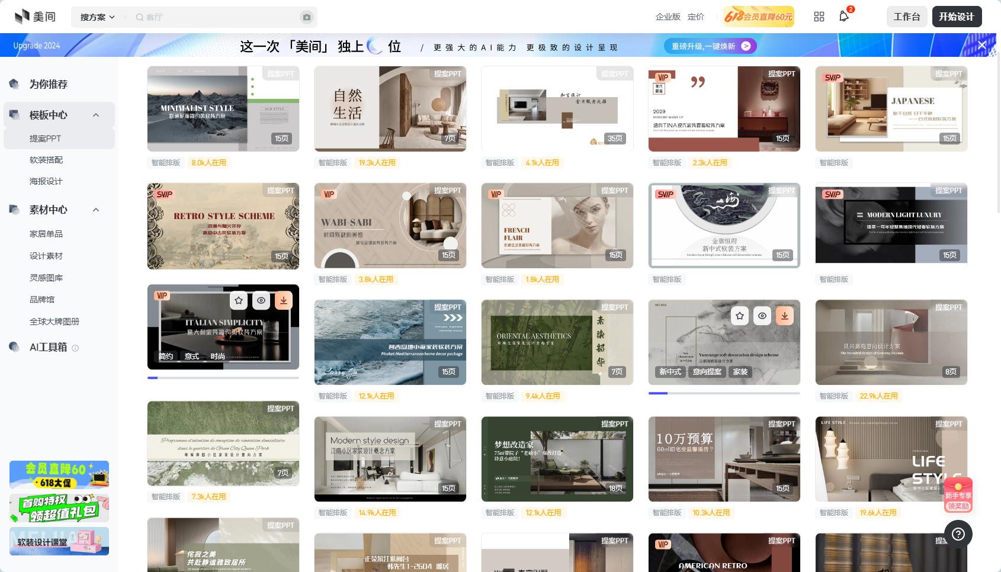Screen dimensions: 1001x572
Task: Open 10万预算 template thumbnail
Action: 724,459
